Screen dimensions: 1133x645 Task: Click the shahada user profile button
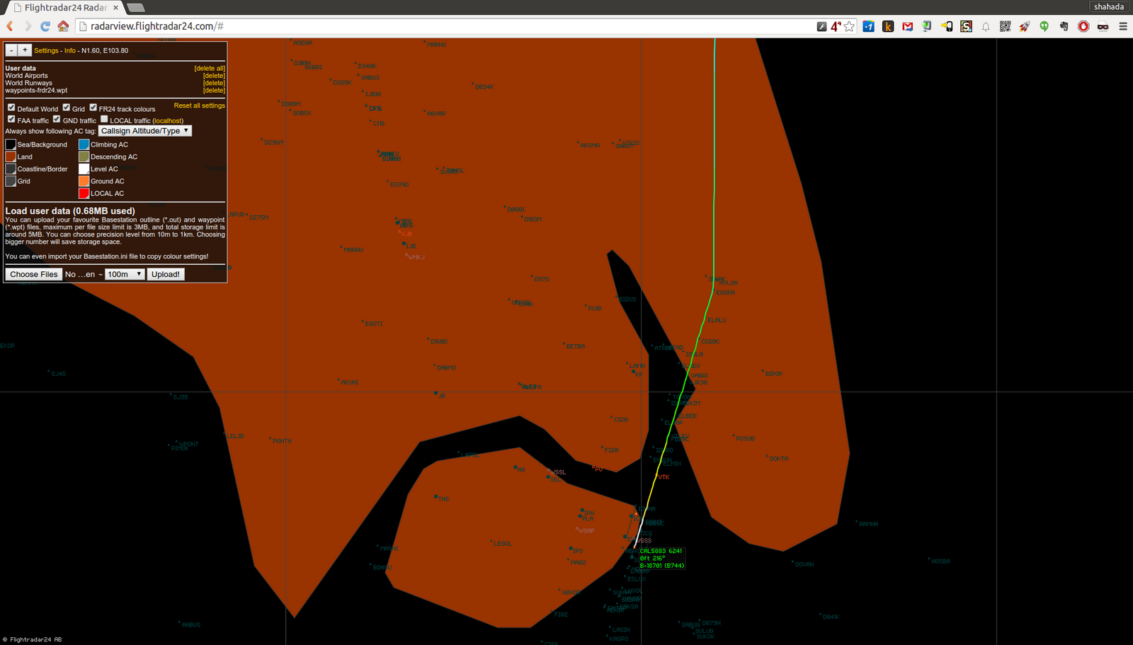1108,6
